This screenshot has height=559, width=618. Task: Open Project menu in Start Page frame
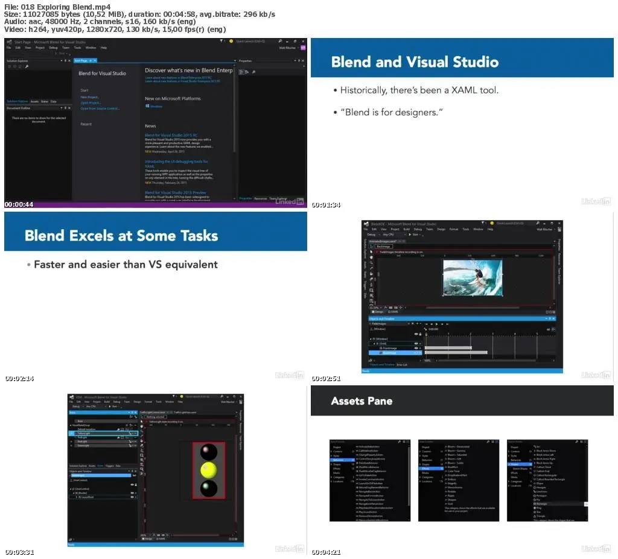40,48
